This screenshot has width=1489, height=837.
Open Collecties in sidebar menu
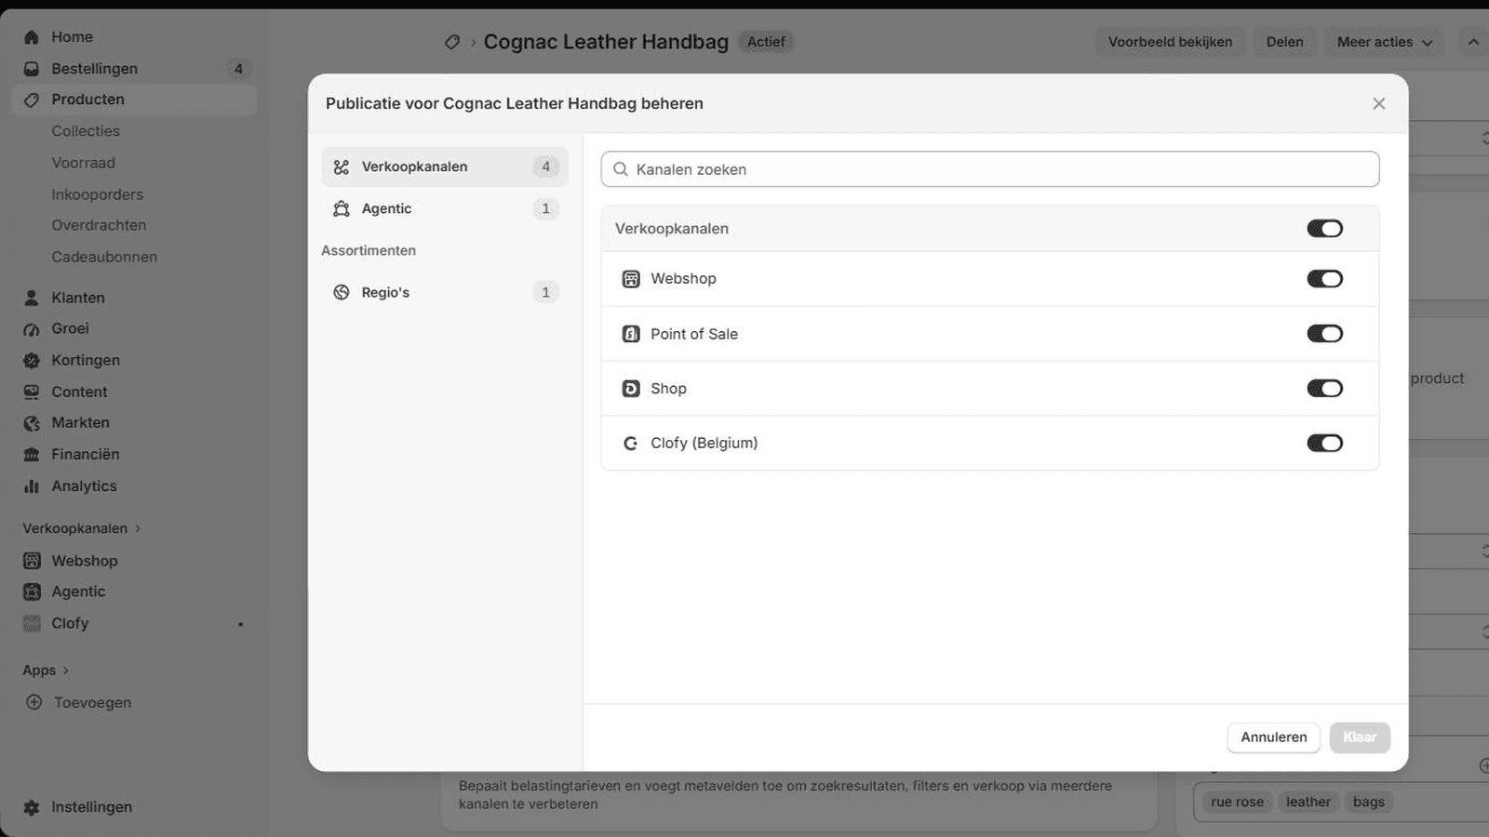[x=86, y=131]
